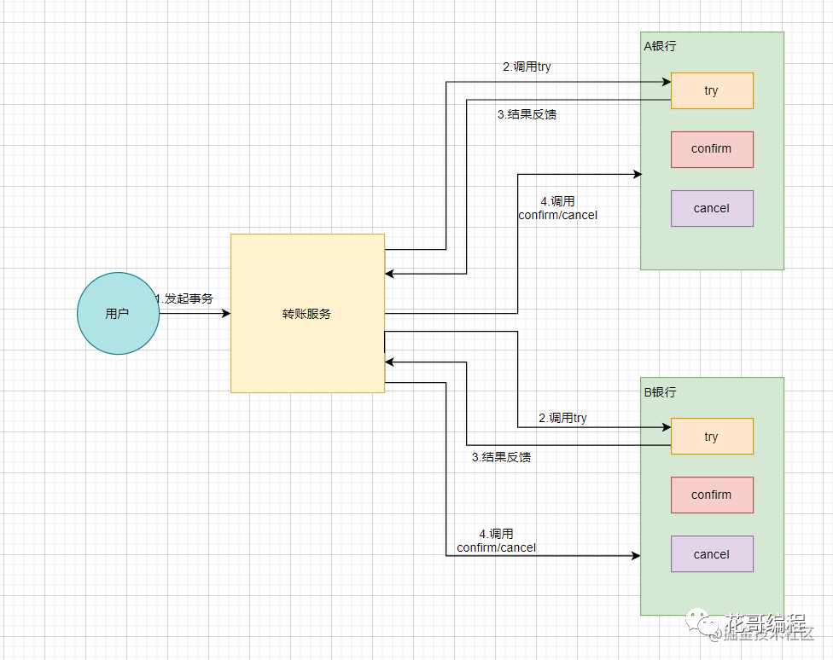Screen dimensions: 833x660
Task: Click the try box in B银行
Action: coord(712,437)
